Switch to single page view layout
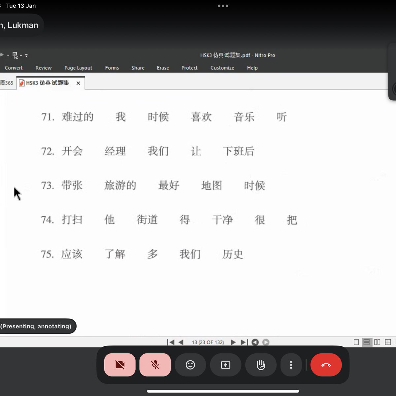Image resolution: width=396 pixels, height=396 pixels. point(356,342)
